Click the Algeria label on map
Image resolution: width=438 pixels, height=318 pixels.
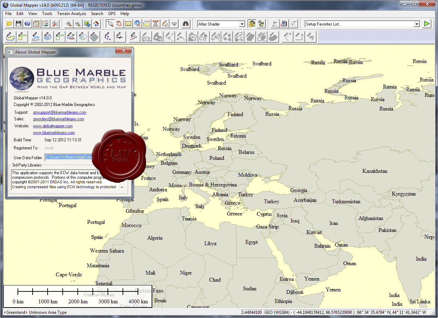(155, 238)
